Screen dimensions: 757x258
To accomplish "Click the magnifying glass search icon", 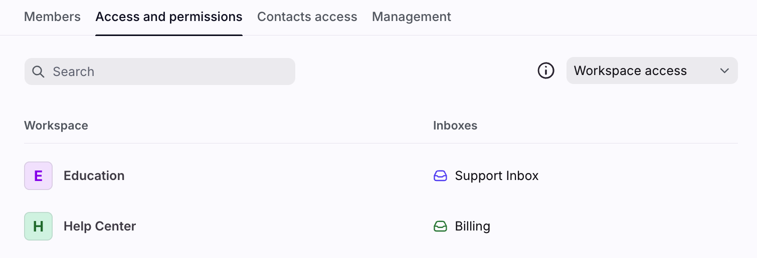I will coord(38,71).
